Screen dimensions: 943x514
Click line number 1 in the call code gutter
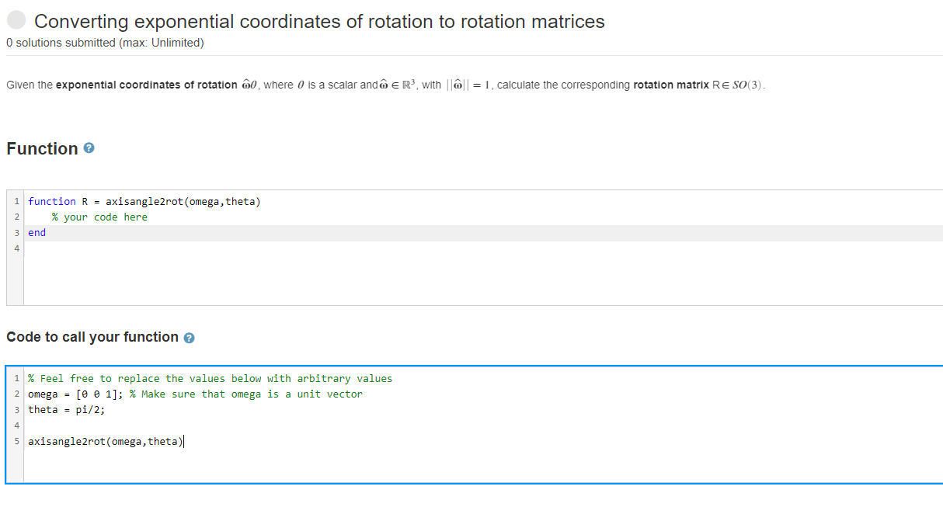16,378
